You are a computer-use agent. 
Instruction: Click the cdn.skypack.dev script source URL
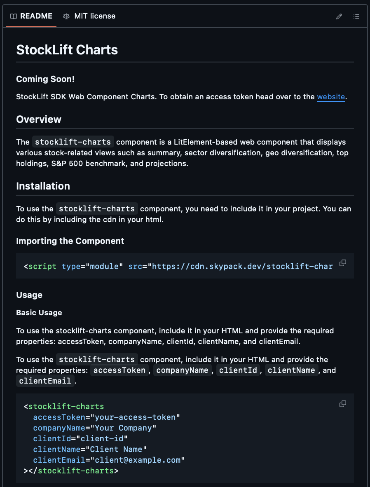click(242, 267)
